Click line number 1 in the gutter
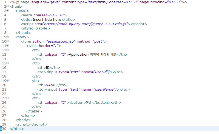The width and height of the screenshot is (219, 134). pos(5,2)
